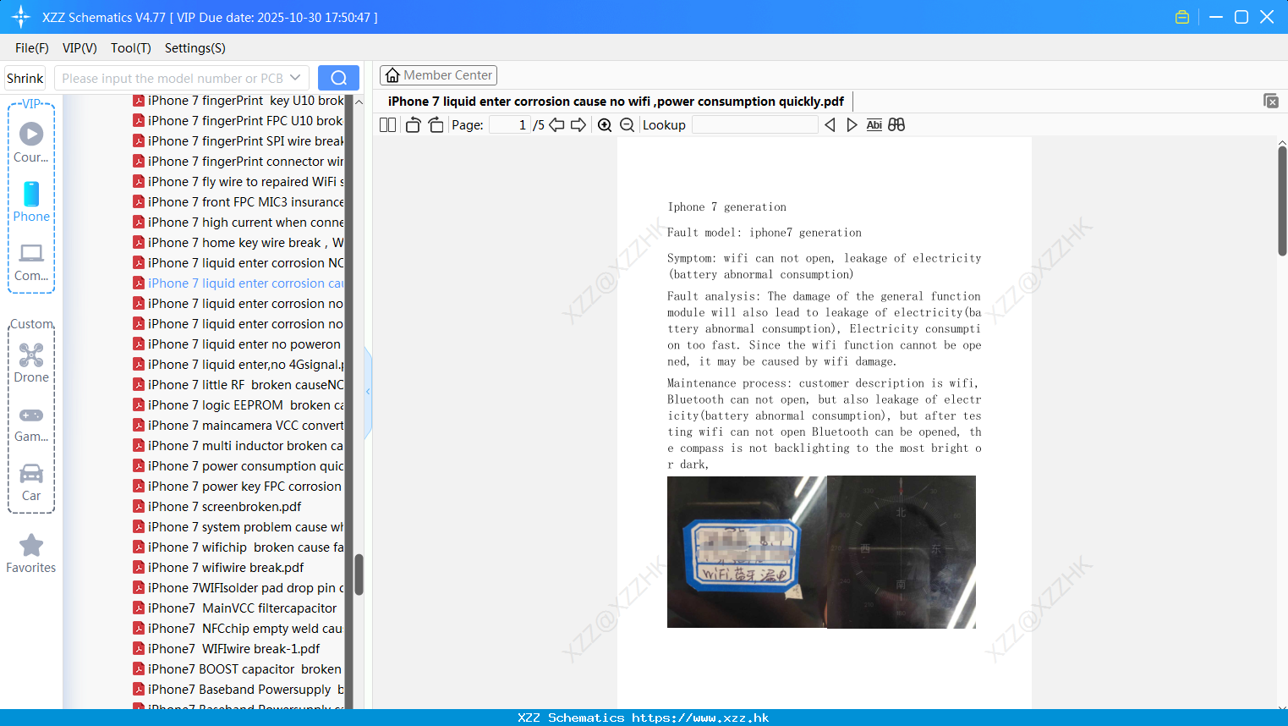Click the PDF viewer vertical scrollbar
This screenshot has height=726, width=1288.
click(1282, 201)
